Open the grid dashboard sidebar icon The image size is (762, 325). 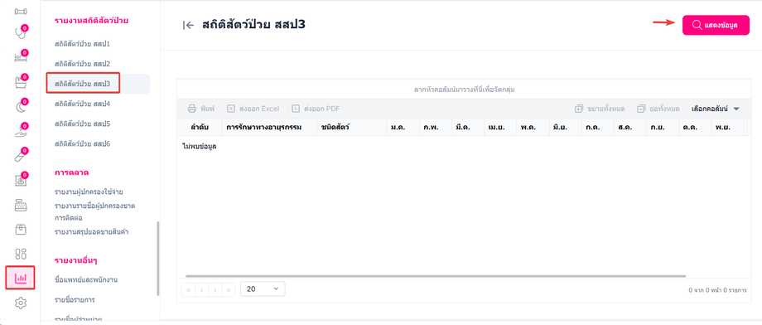(x=21, y=254)
